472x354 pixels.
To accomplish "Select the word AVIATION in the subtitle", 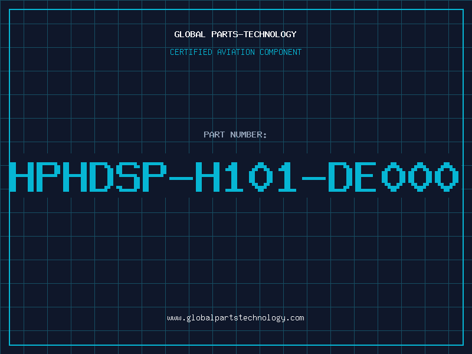I will (236, 52).
